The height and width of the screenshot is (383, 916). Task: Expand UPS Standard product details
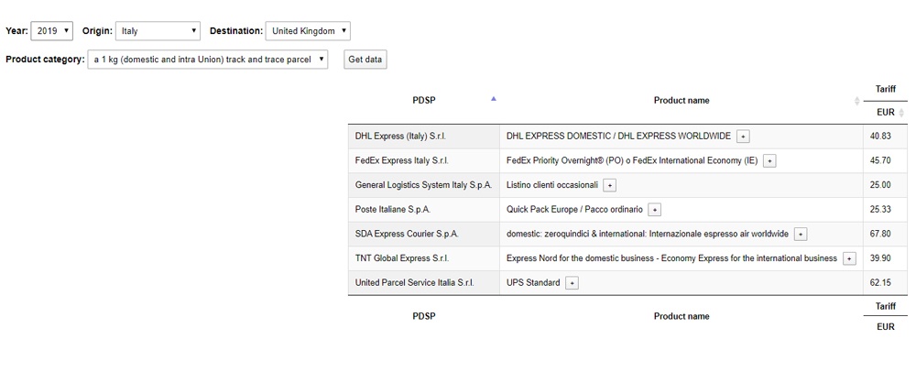(x=572, y=283)
